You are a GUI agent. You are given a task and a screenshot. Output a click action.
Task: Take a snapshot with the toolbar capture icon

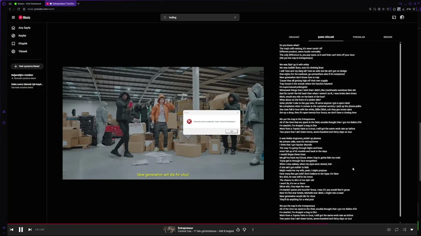375,9
